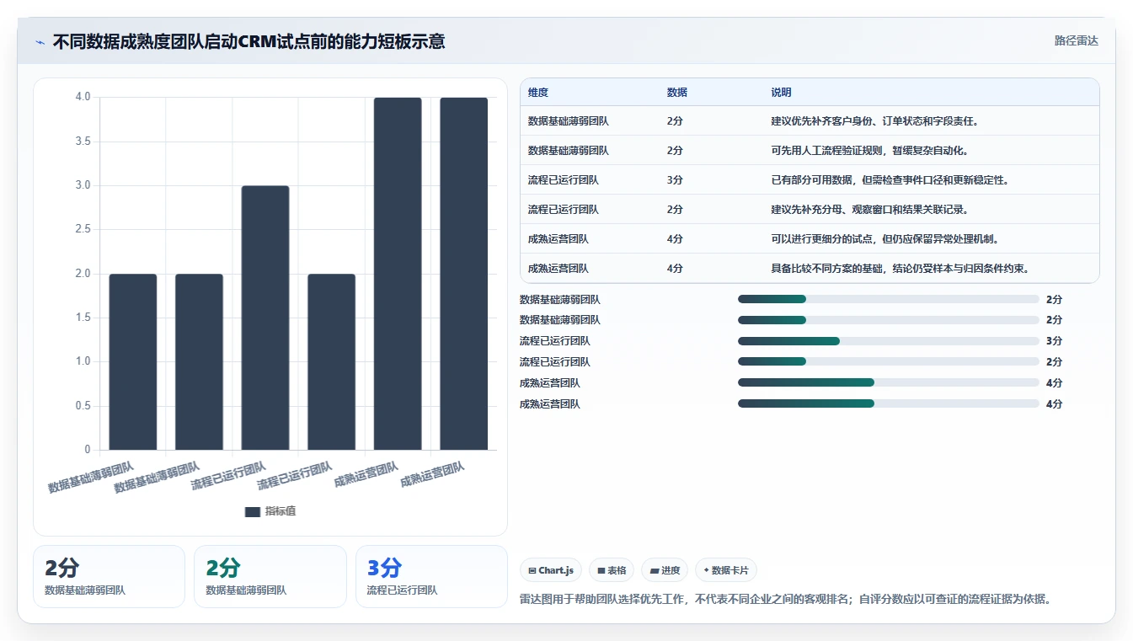This screenshot has width=1133, height=641.
Task: Click the 流程已运行团队 progress bar showing 2分
Action: click(889, 361)
